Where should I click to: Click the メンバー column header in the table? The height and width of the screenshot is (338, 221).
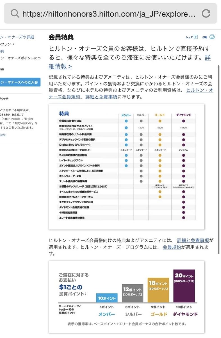126,115
